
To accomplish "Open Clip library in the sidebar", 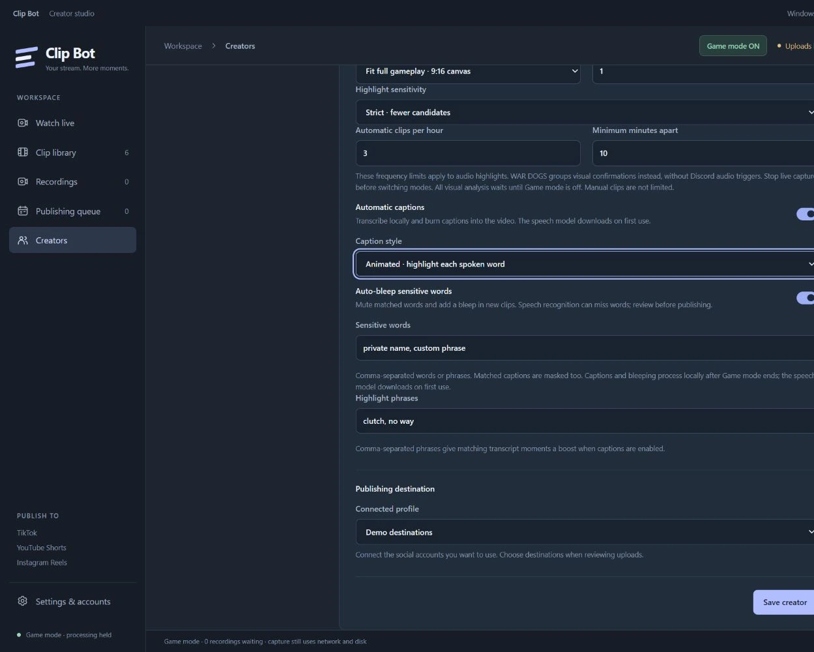I will [x=72, y=152].
